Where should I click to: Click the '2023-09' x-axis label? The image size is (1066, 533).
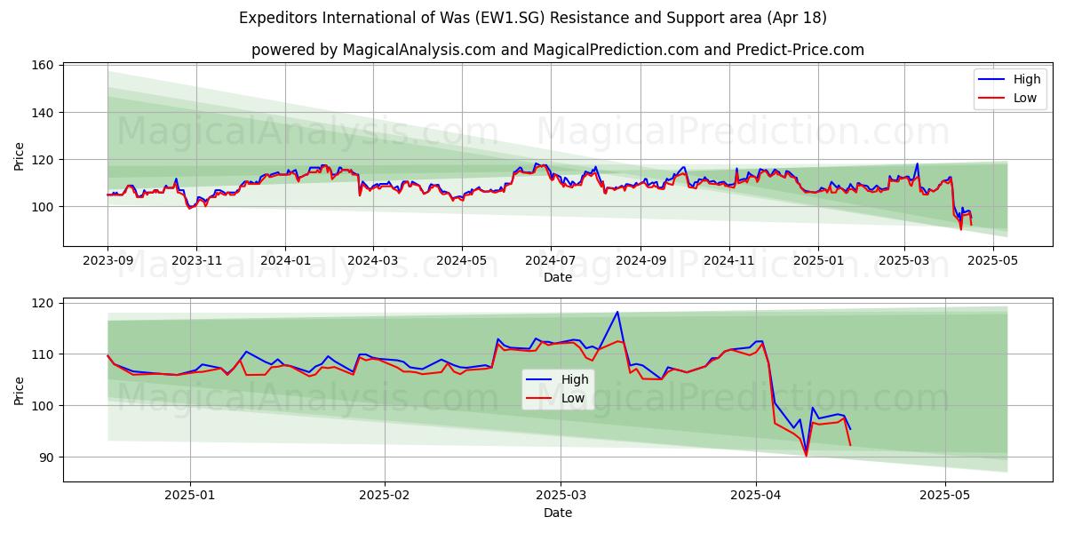pyautogui.click(x=107, y=262)
